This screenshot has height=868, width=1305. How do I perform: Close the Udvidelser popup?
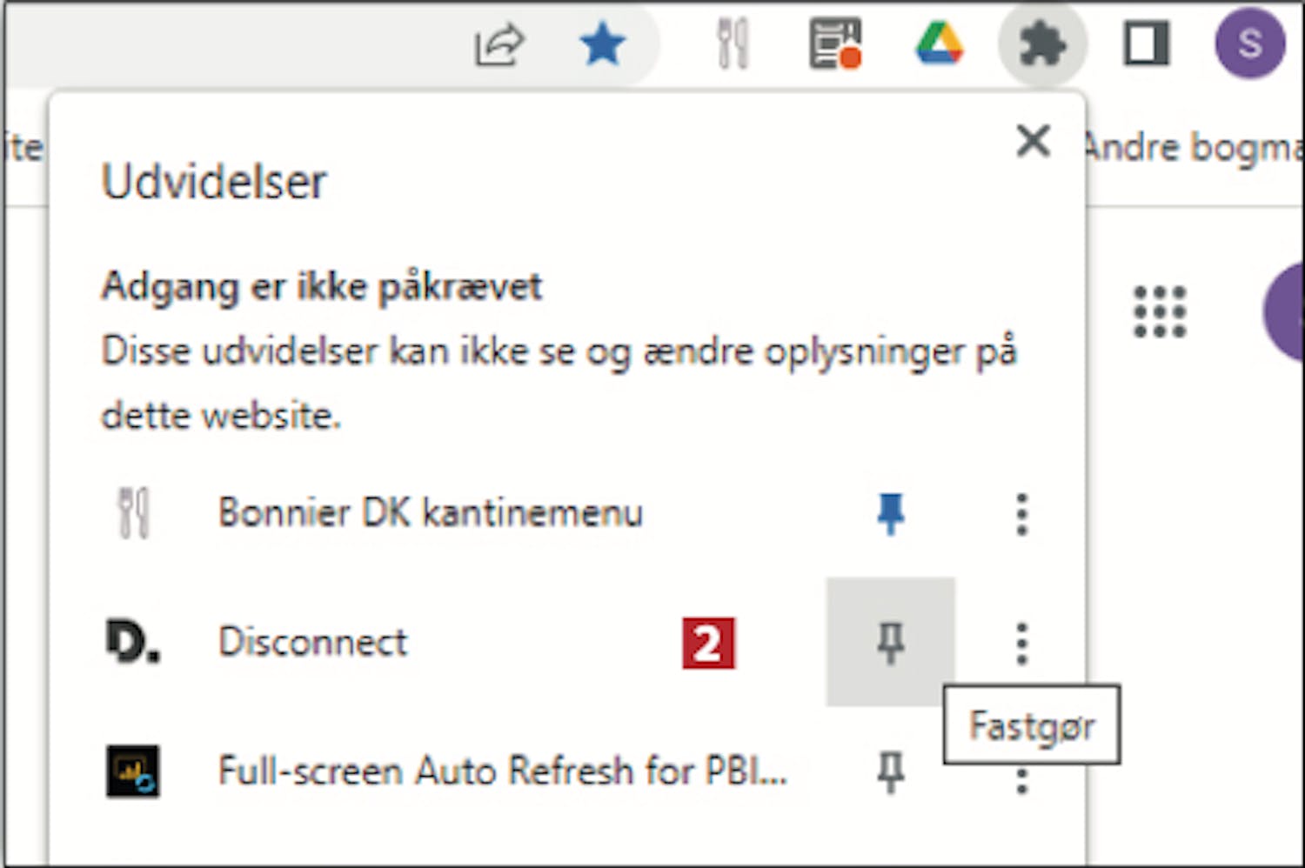tap(1033, 140)
